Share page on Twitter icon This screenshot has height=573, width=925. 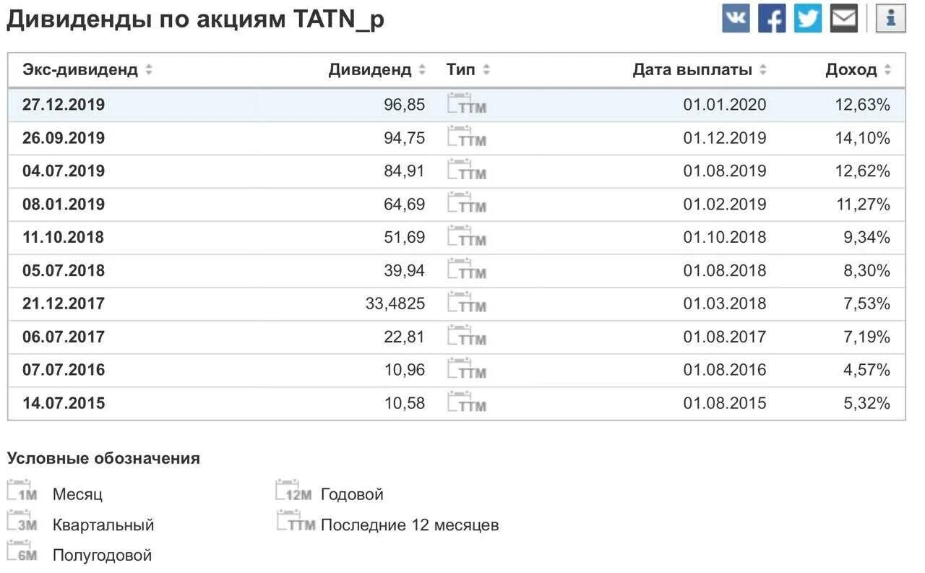coord(808,18)
